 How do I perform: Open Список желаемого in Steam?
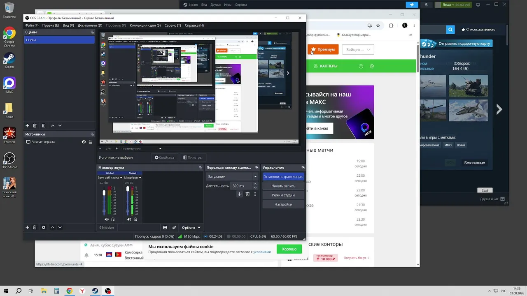tap(478, 30)
